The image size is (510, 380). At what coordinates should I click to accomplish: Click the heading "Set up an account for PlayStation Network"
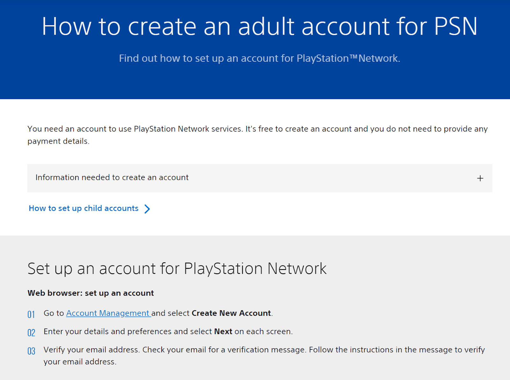point(177,268)
